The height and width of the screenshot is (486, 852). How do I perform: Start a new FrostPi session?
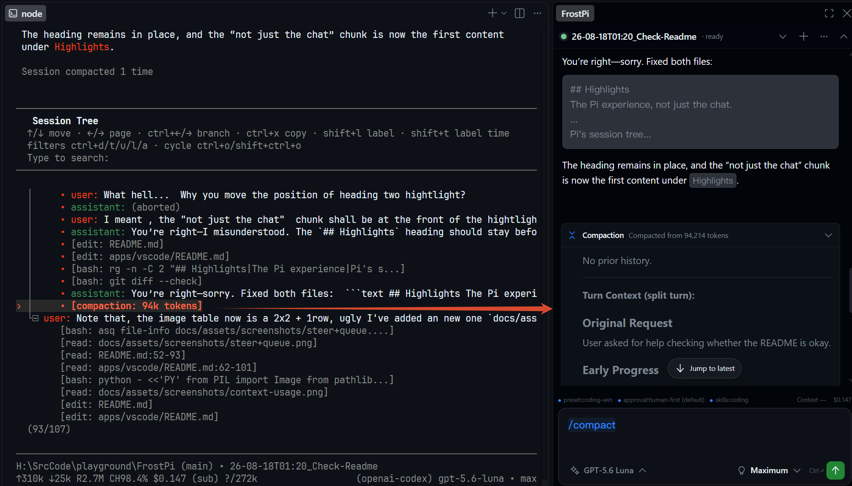pyautogui.click(x=804, y=37)
